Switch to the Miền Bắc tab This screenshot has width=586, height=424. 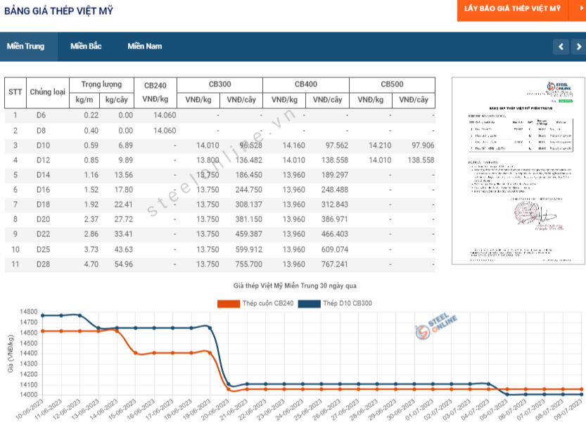[x=86, y=46]
